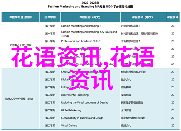Viewport: 181px width, 131px height.
Task: Click 'Sustainability in Business and Design'
Action: coord(82,118)
